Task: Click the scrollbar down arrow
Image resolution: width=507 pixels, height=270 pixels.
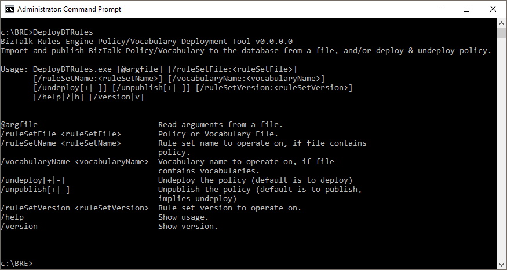Action: pyautogui.click(x=502, y=265)
